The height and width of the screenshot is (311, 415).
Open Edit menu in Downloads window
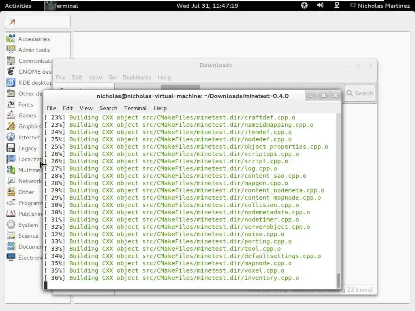(77, 77)
